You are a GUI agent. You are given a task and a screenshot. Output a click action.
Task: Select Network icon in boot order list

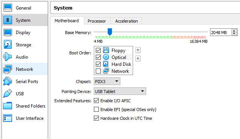(x=106, y=71)
